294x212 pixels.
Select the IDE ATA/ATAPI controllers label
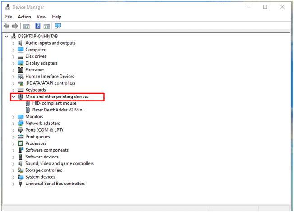50,83
